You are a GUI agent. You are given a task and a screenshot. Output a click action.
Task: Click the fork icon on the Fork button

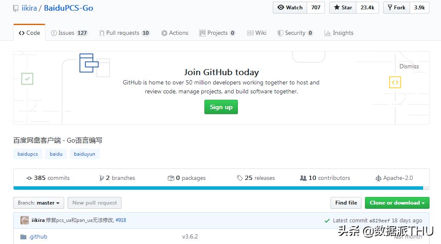pos(390,7)
